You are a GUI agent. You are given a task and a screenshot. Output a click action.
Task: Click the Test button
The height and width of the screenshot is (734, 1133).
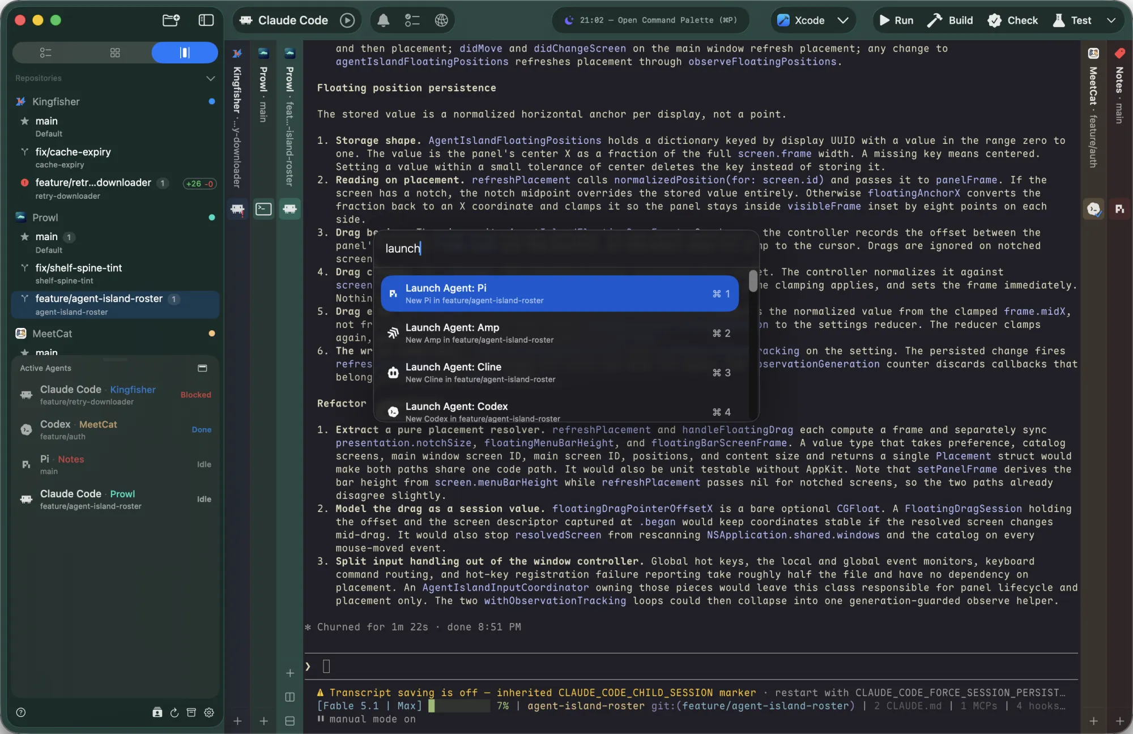(x=1072, y=20)
